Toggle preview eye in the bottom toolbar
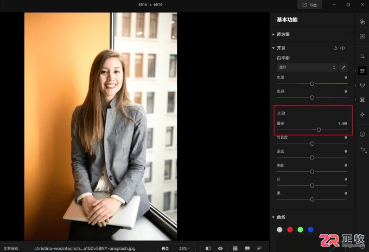The image size is (369, 252). [220, 248]
